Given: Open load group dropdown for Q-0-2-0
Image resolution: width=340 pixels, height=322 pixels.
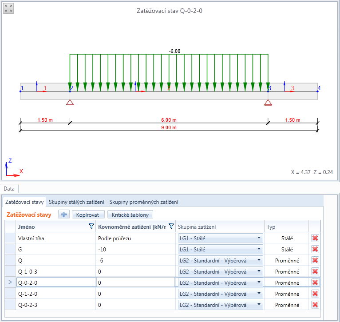Looking at the screenshot, I should coord(220,282).
